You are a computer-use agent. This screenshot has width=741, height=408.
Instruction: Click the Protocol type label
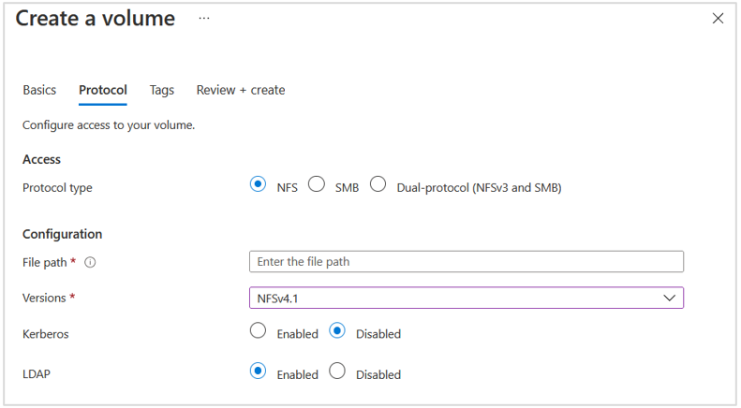pyautogui.click(x=57, y=187)
